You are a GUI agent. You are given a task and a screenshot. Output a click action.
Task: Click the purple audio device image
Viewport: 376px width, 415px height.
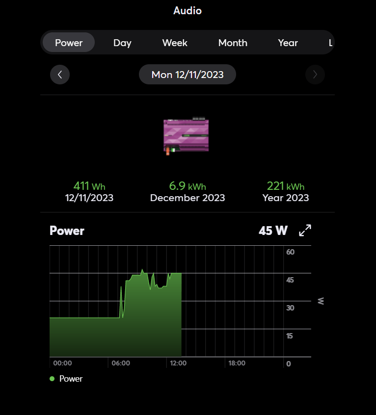coord(186,137)
